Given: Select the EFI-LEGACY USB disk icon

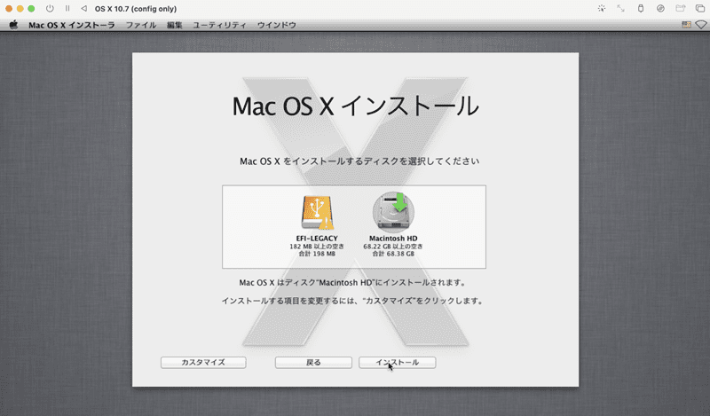Looking at the screenshot, I should 317,212.
